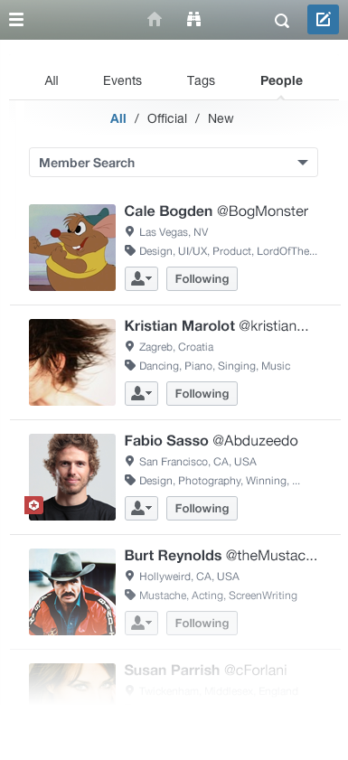348x760 pixels.
Task: Switch to the Events tab
Action: pos(122,80)
